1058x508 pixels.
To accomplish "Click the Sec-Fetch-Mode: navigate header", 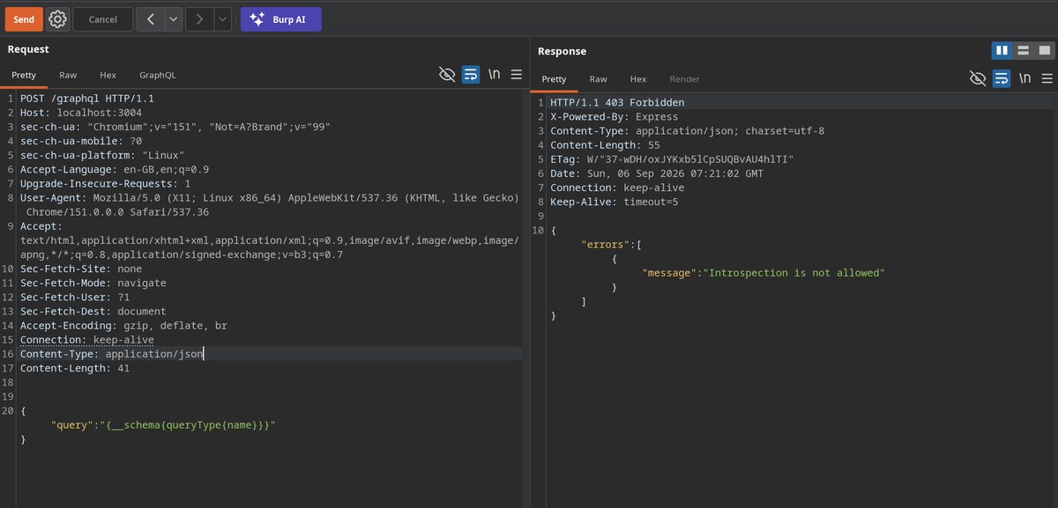I will click(93, 283).
